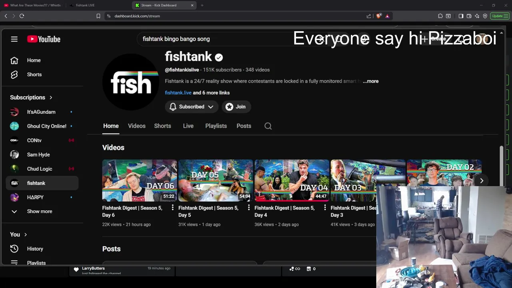
Task: Open Fishtank Digest Season 5 Day 4 title
Action: 284,212
